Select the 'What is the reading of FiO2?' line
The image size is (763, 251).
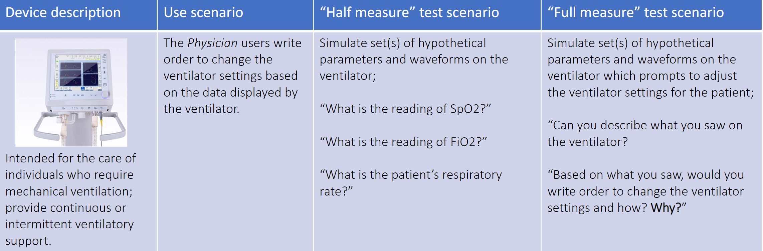point(403,142)
